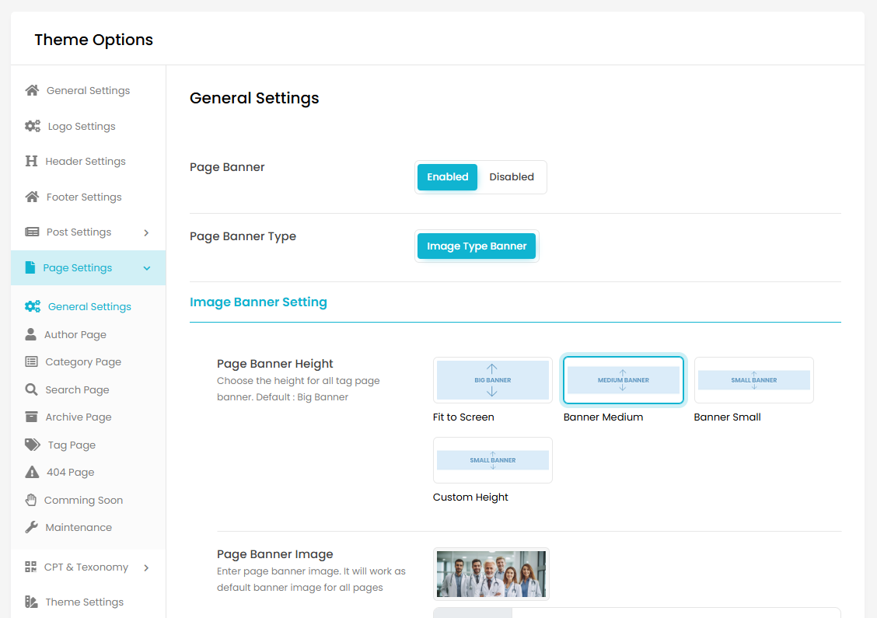This screenshot has height=618, width=877.
Task: Set Page Banner to Enabled
Action: [x=447, y=177]
